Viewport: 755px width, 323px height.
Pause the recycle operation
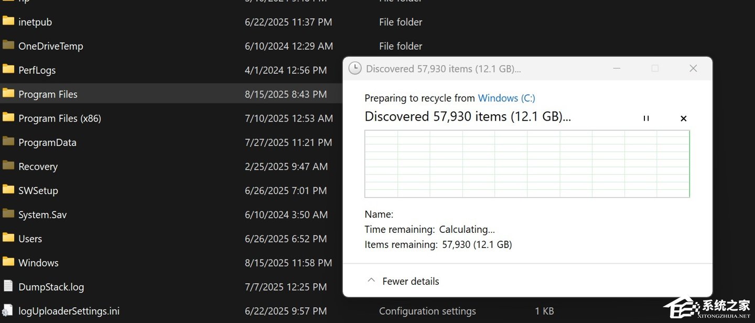(646, 119)
